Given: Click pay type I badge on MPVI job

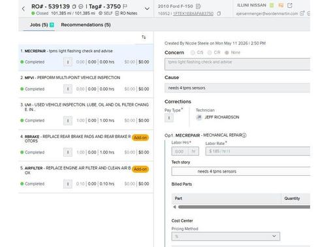Looking at the screenshot, I should [68, 89].
